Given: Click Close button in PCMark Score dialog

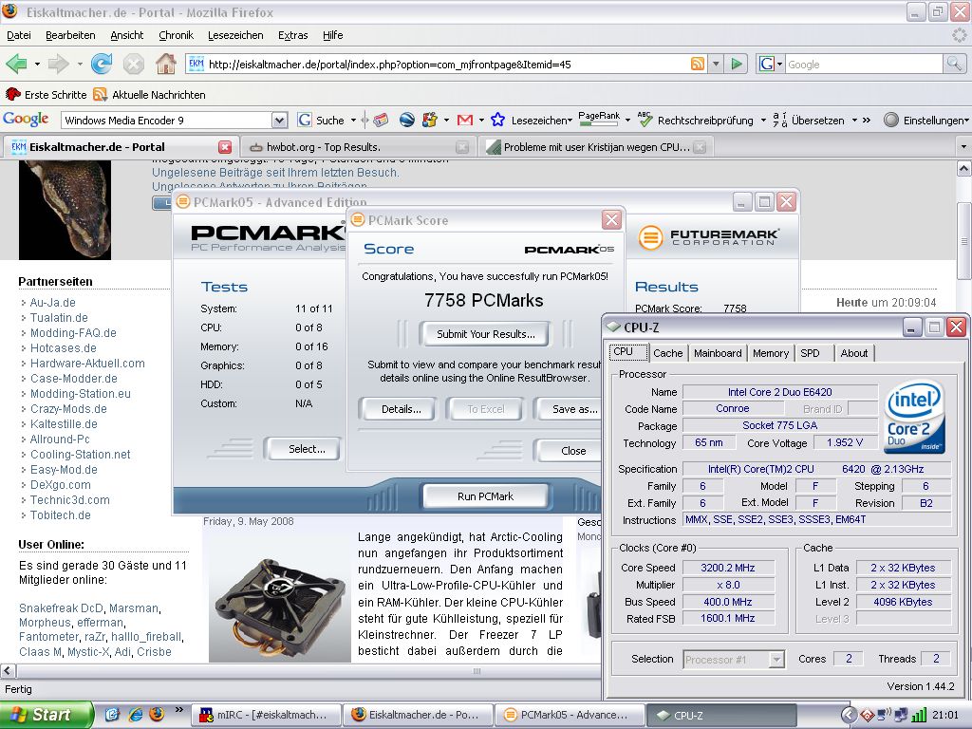Looking at the screenshot, I should click(569, 451).
